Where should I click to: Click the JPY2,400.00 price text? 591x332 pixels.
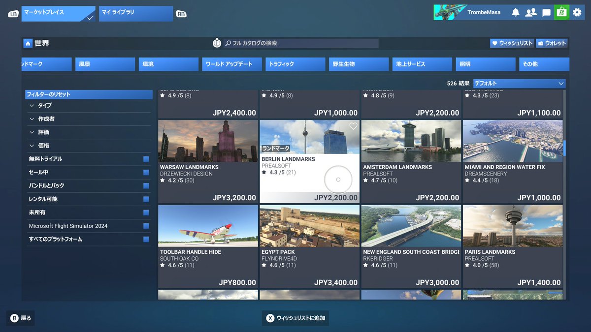click(234, 113)
